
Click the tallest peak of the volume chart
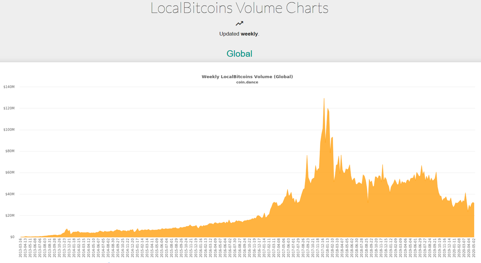click(324, 99)
